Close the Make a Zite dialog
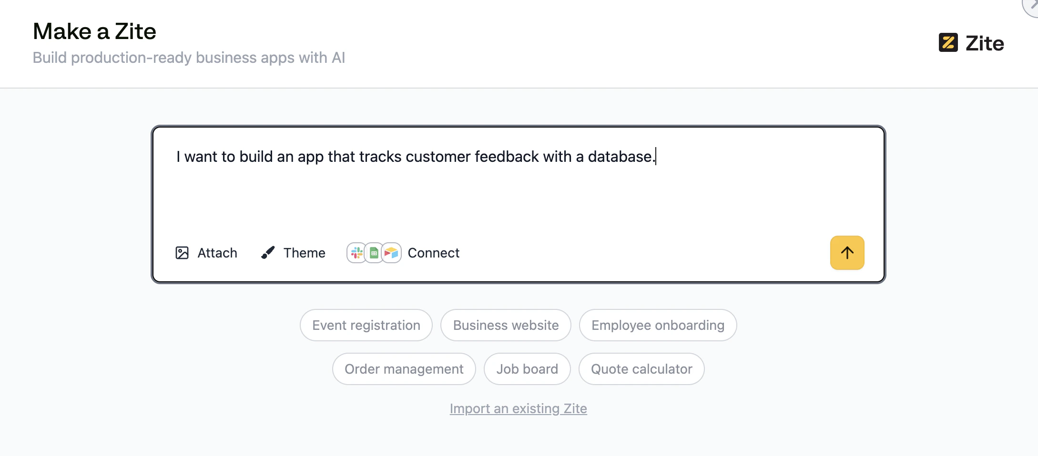The width and height of the screenshot is (1038, 456). pos(1032,6)
